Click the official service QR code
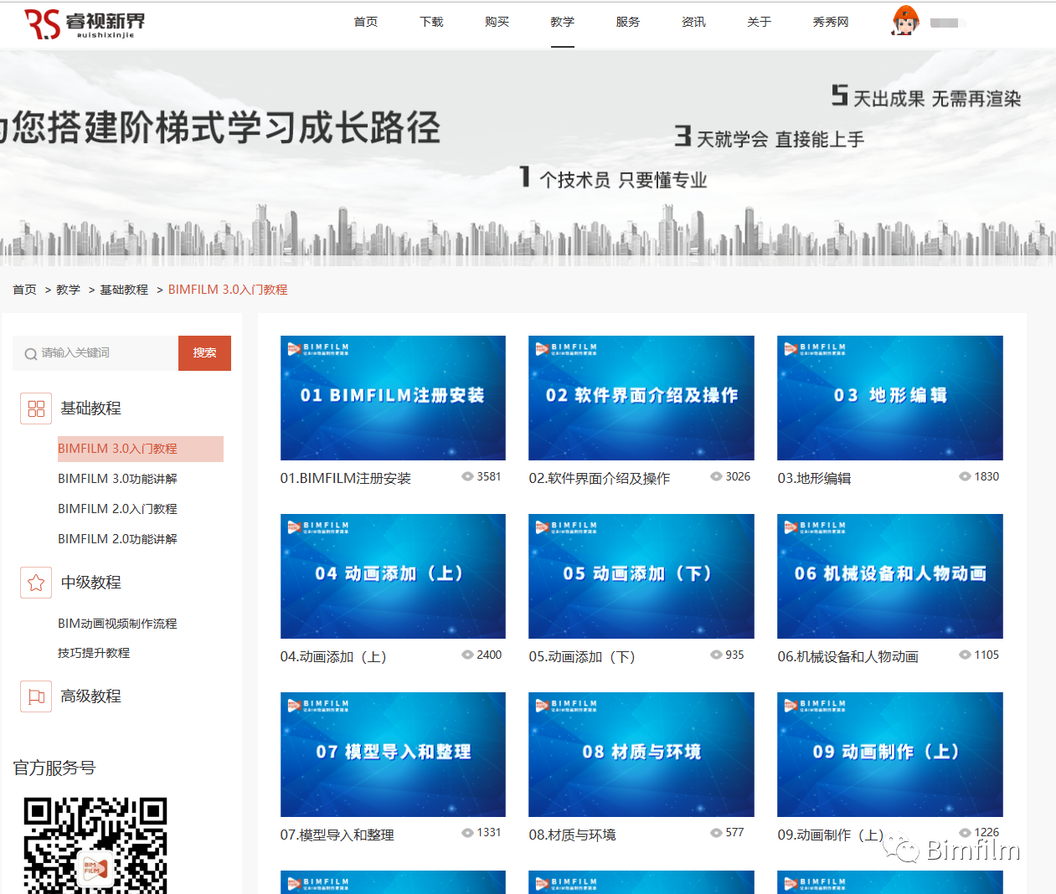The height and width of the screenshot is (894, 1056). (x=95, y=845)
